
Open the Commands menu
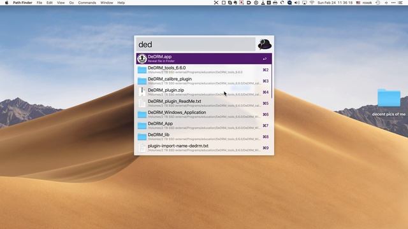tap(87, 3)
